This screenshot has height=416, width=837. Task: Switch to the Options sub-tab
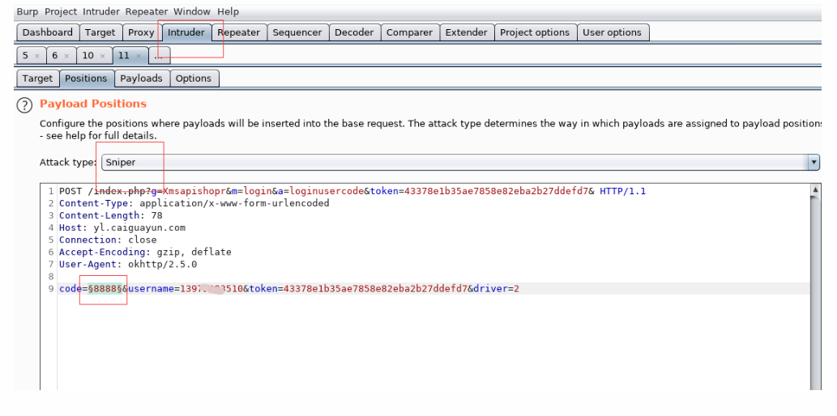coord(194,79)
